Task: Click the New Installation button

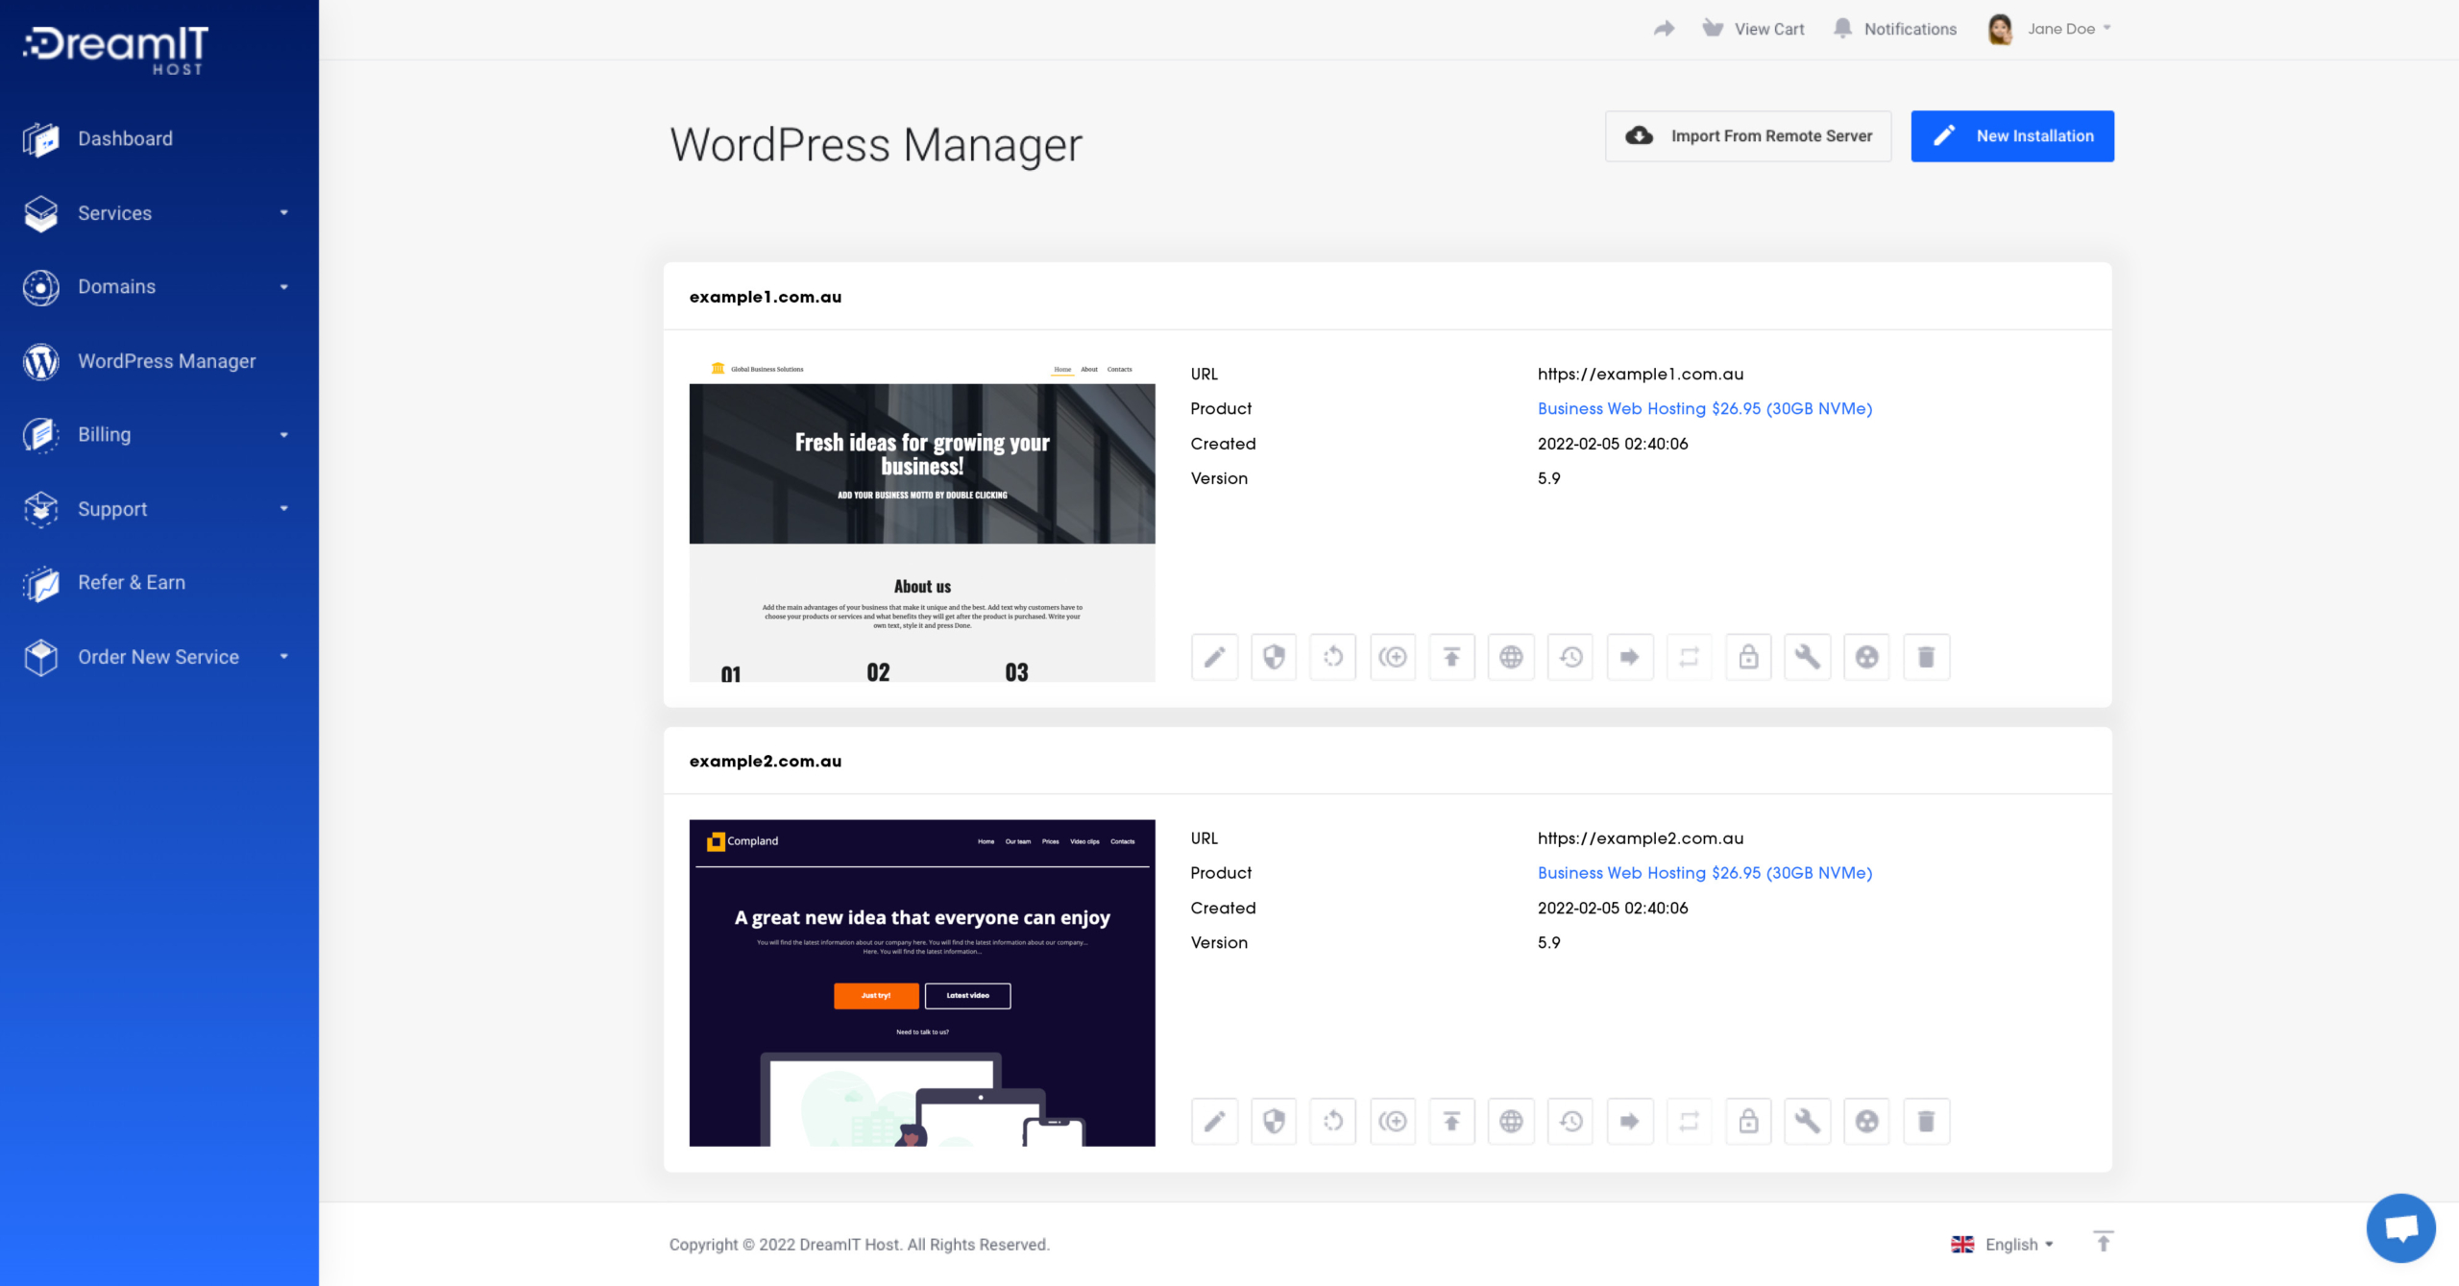Action: click(x=2012, y=135)
